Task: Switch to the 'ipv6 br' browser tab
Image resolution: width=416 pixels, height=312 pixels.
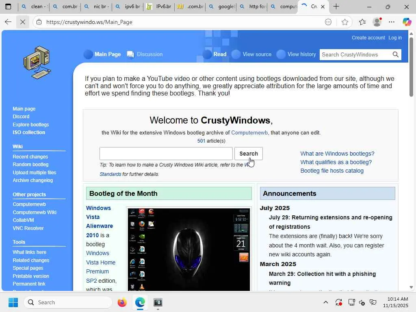Action: [x=128, y=6]
